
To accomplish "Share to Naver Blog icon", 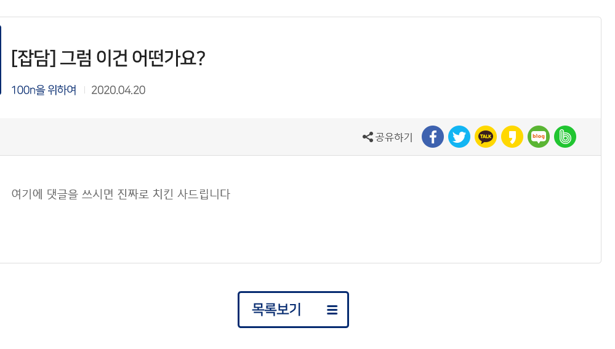I will coord(539,137).
